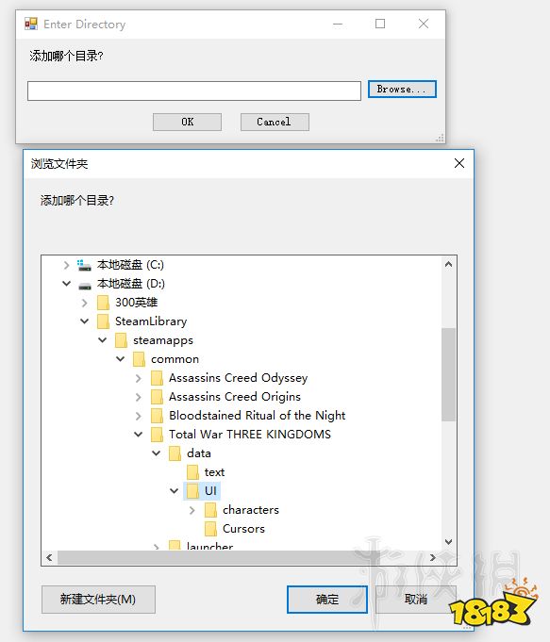550x642 pixels.
Task: Click the SteamLibrary folder icon
Action: point(103,321)
